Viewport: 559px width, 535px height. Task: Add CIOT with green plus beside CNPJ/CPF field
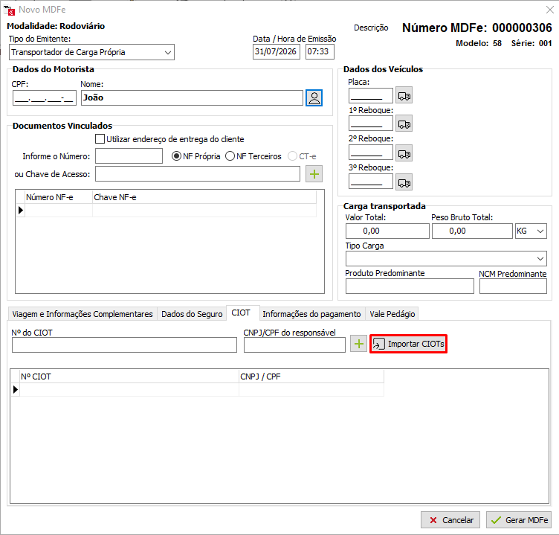pos(358,344)
